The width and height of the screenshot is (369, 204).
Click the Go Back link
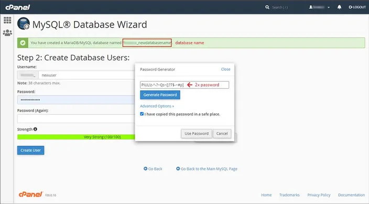click(x=153, y=169)
